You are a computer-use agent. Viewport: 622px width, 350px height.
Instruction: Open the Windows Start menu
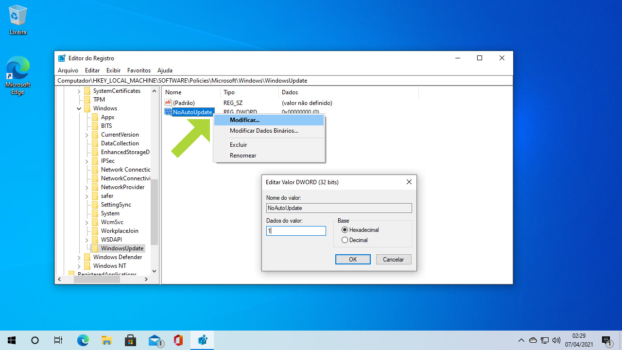tap(12, 340)
